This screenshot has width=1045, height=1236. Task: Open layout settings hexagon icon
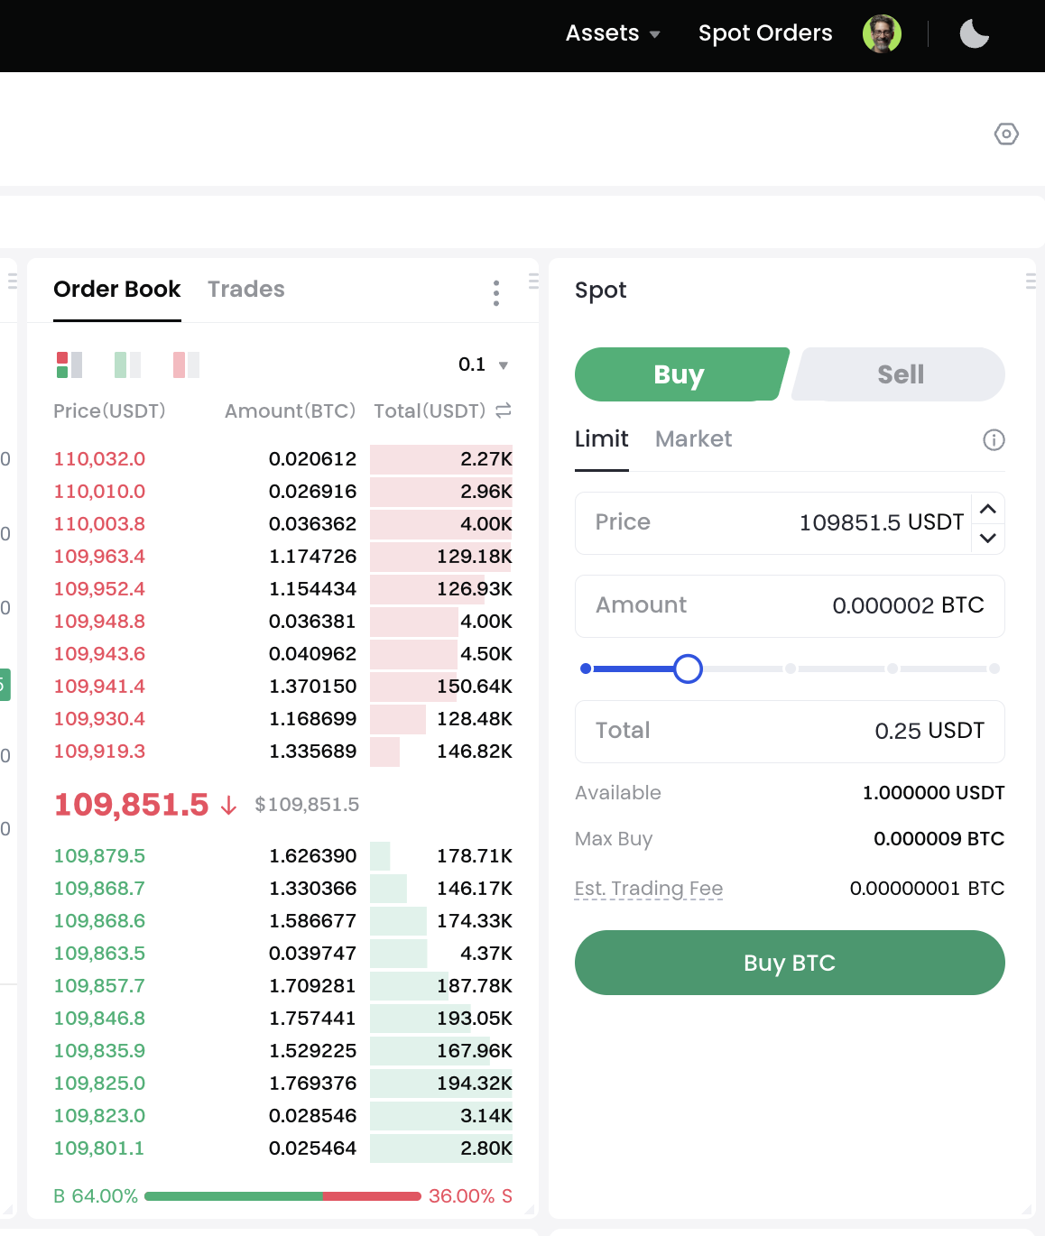[1006, 134]
